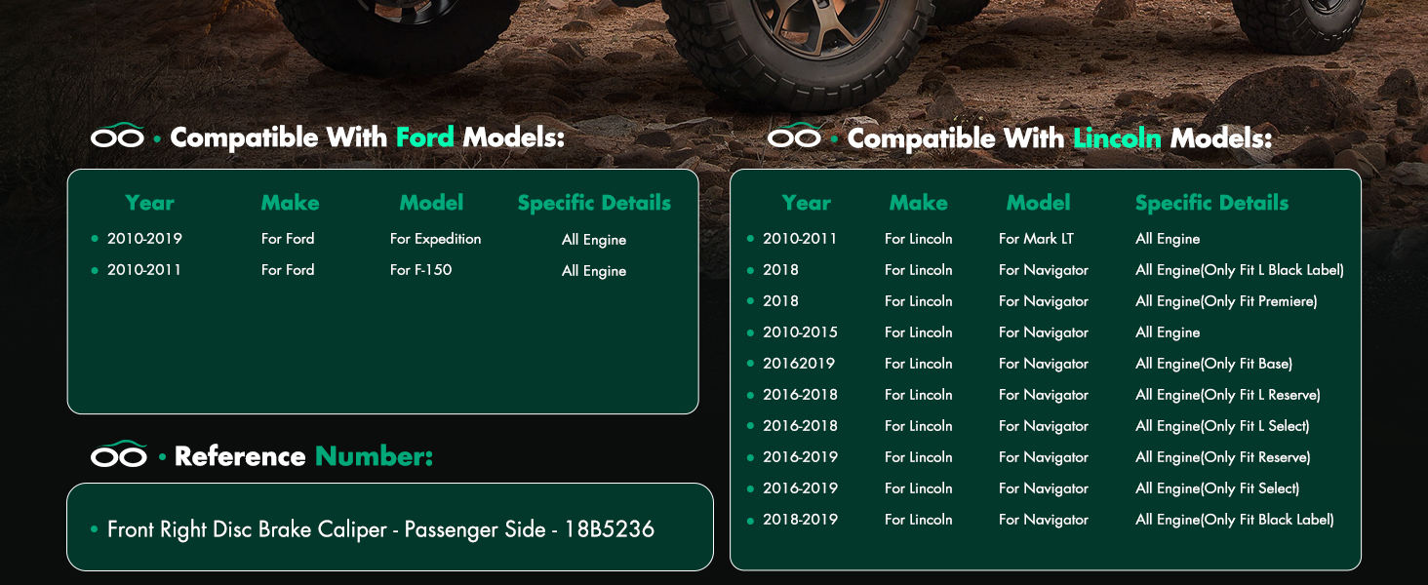The width and height of the screenshot is (1428, 585).
Task: Select the Year column header in the Ford table
Action: [149, 203]
